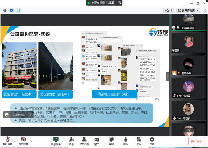Show meeting info icon at top left
The height and width of the screenshot is (148, 208).
5,10
